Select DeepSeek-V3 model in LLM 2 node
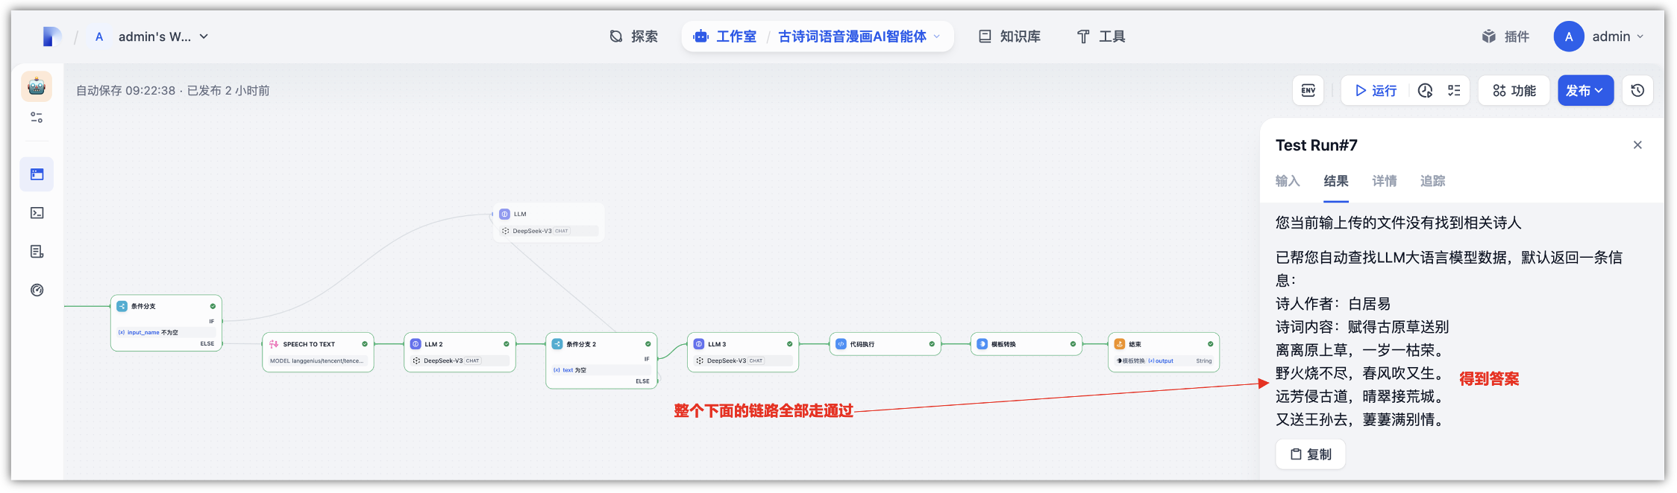 coord(460,360)
